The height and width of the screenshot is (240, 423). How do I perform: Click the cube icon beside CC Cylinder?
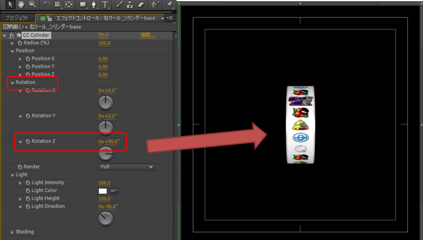(19, 35)
